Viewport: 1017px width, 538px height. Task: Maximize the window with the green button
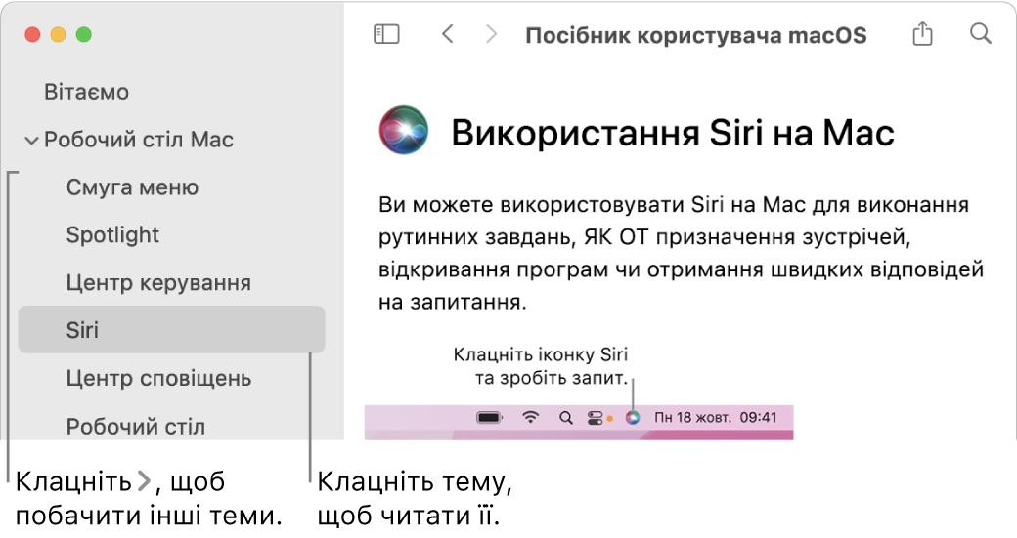click(84, 34)
